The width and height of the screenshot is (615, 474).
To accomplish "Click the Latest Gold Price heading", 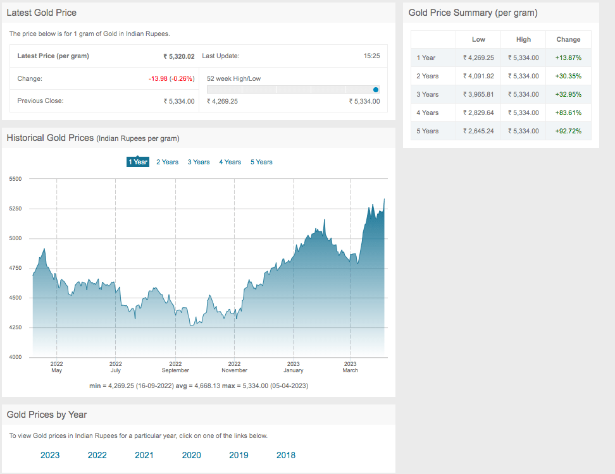I will [x=41, y=13].
